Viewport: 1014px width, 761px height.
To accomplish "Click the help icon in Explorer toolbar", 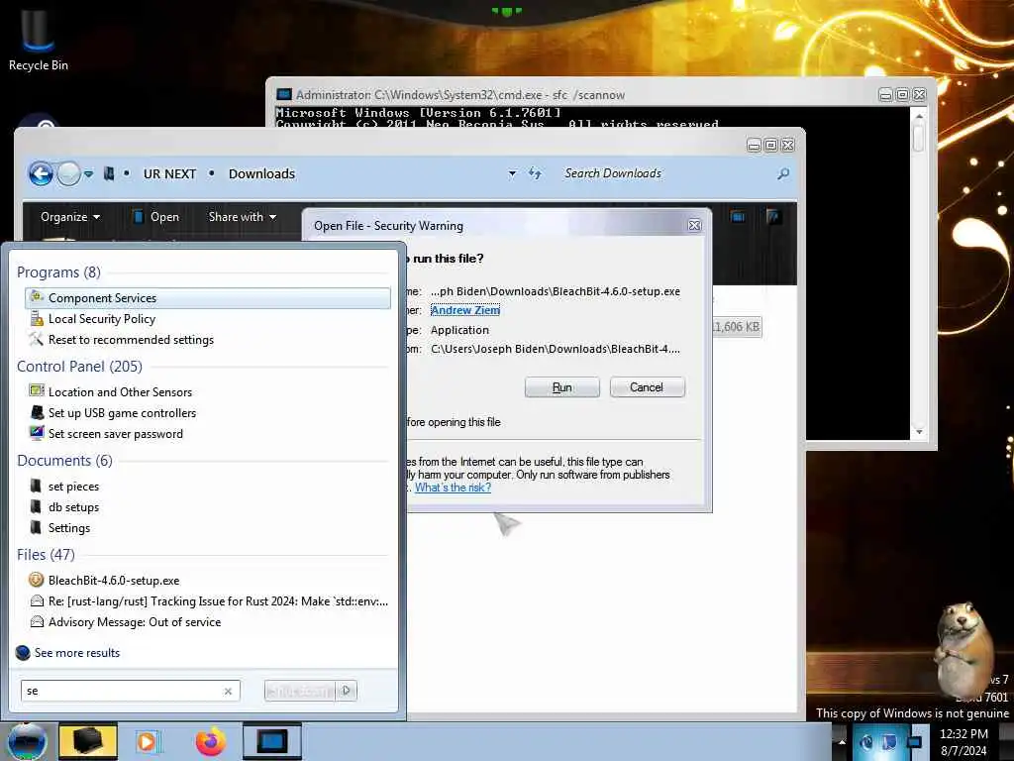I will point(772,217).
